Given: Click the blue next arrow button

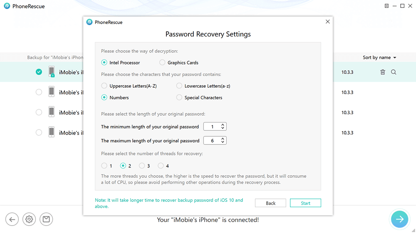Looking at the screenshot, I should coord(399,219).
